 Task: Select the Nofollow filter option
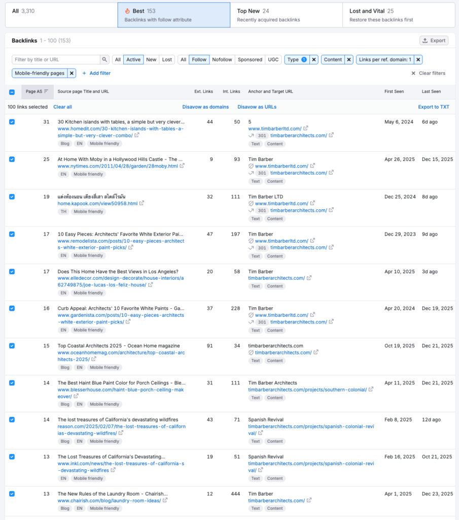point(222,59)
